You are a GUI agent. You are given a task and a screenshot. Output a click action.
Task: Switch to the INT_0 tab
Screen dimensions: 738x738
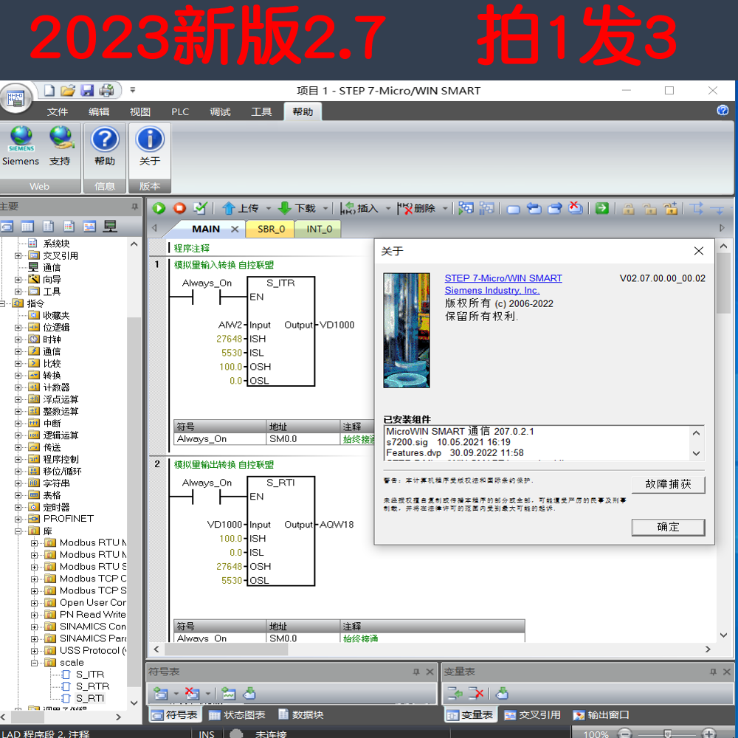point(319,230)
